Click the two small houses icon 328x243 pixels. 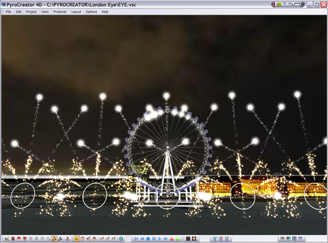(113, 239)
